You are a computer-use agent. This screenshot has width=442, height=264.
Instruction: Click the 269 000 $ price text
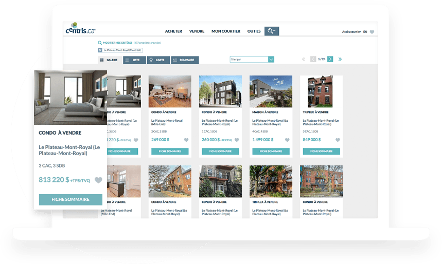pos(161,140)
